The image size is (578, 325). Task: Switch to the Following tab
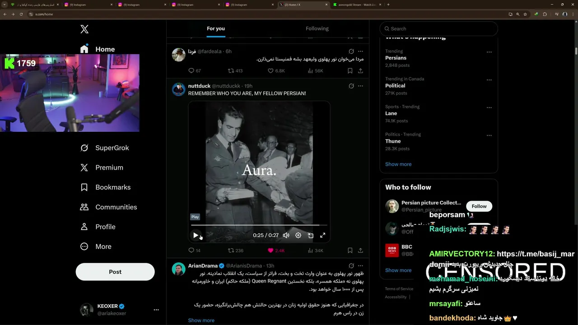coord(317,28)
